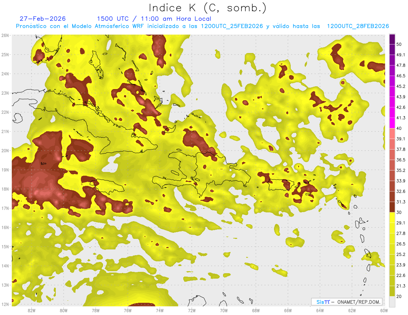Click the color bar value "36.5"
Image resolution: width=408 pixels, height=315 pixels.
[401, 160]
